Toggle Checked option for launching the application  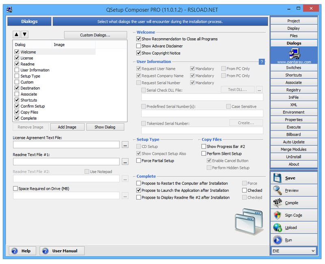[x=245, y=190]
